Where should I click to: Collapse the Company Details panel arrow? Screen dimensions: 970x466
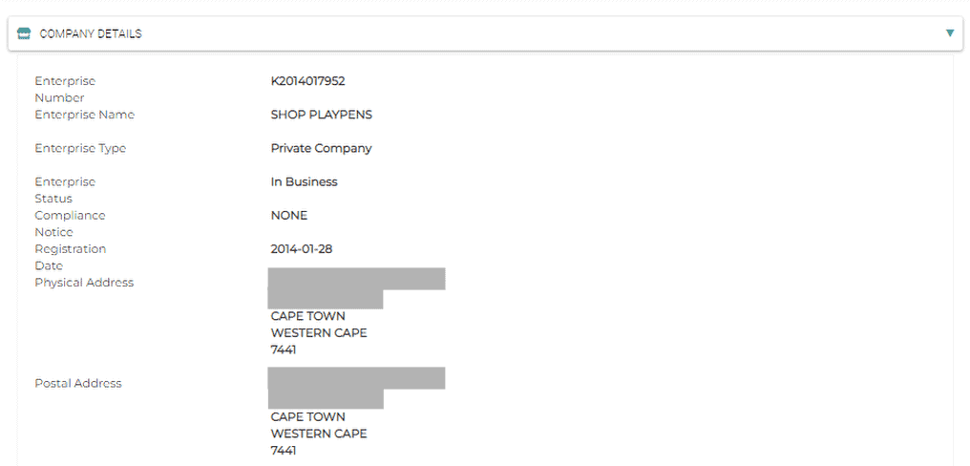(949, 33)
